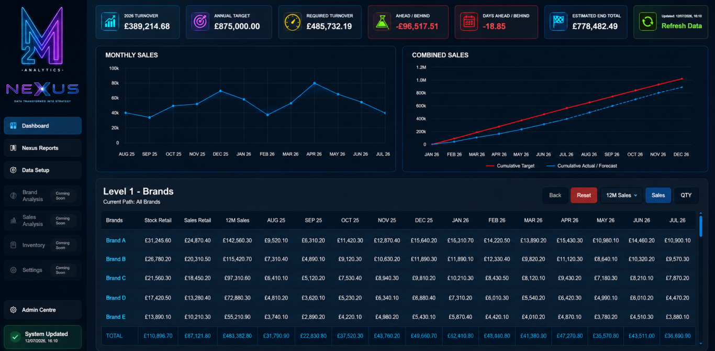Image resolution: width=715 pixels, height=351 pixels.
Task: Drill into Brand C
Action: tap(116, 278)
